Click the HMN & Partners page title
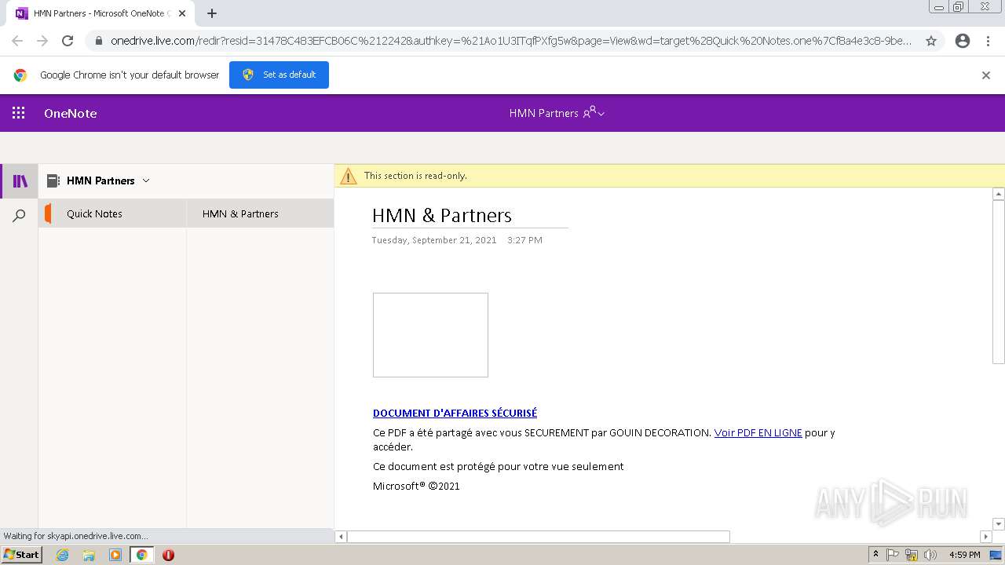This screenshot has width=1005, height=565. (441, 216)
